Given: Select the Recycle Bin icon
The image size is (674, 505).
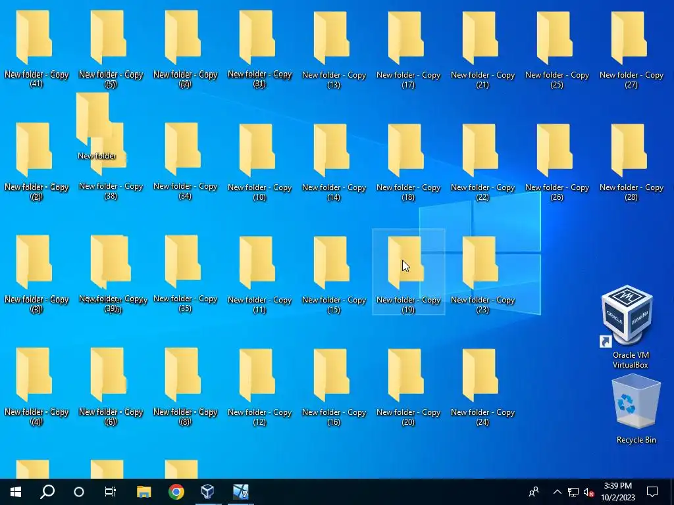Looking at the screenshot, I should [636, 409].
